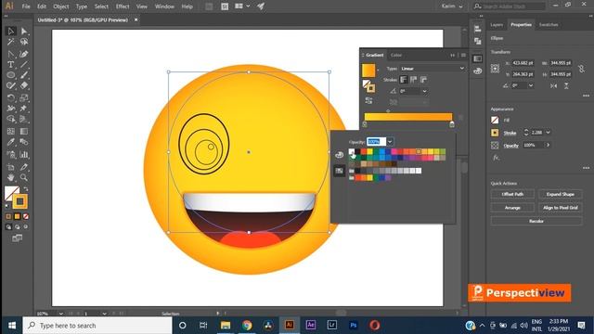Select right gradient color stop
The height and width of the screenshot is (334, 594).
tap(452, 124)
